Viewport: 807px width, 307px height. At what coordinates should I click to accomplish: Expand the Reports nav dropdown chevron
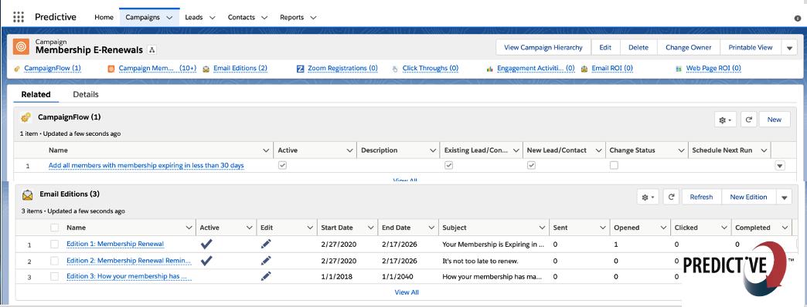[313, 18]
